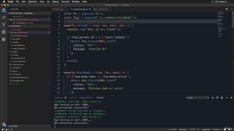
Task: Kill the terminal with trash icon
Action: tap(222, 98)
